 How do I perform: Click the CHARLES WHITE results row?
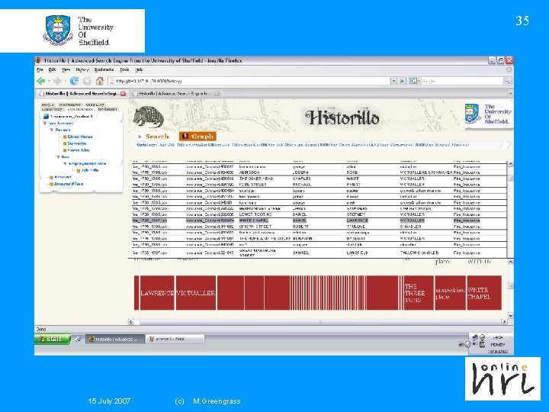(x=319, y=179)
